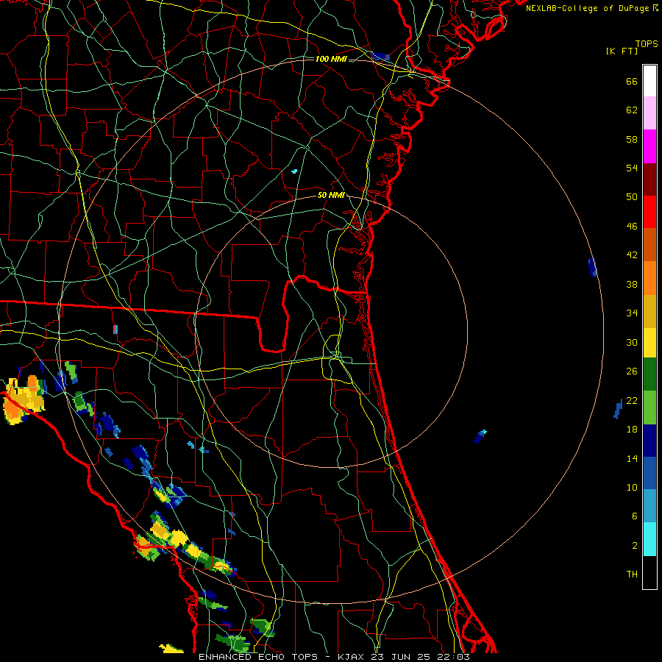Click the medium blue 18 kft swatch
The height and width of the screenshot is (662, 662).
tap(649, 473)
